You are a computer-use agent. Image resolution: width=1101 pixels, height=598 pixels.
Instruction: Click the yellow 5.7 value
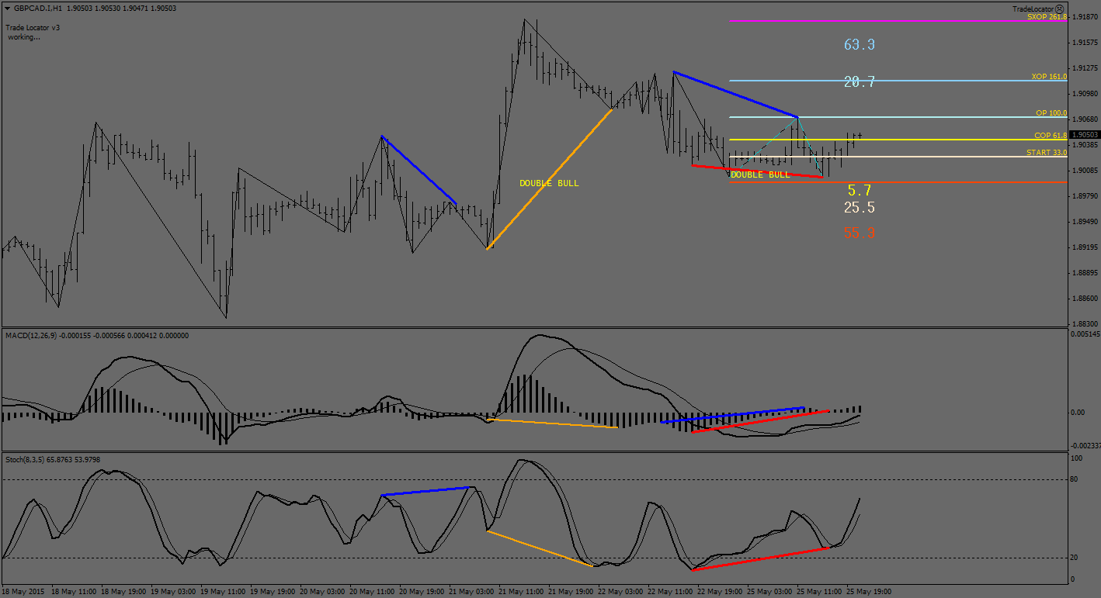(x=859, y=190)
